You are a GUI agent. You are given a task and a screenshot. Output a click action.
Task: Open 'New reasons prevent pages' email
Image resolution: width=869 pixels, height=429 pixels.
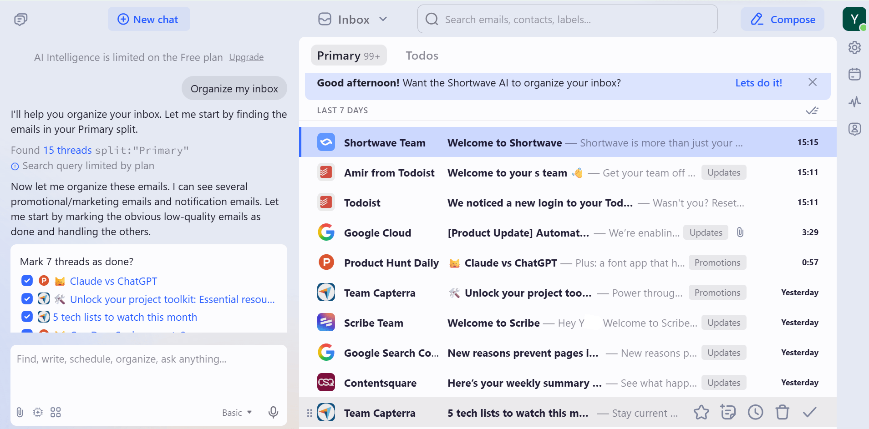(x=568, y=353)
